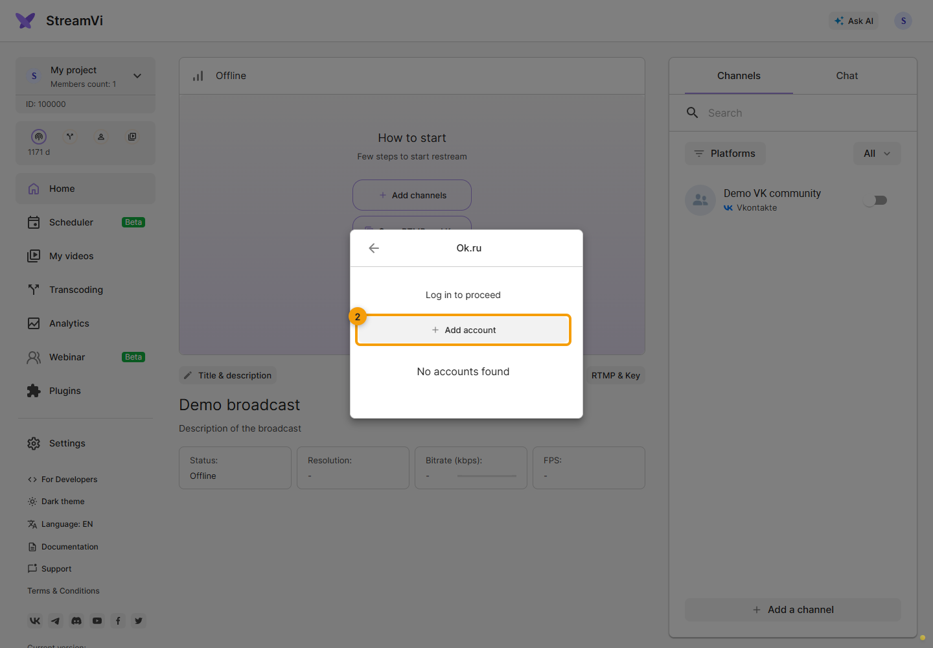Open the broadcast signal icon above 1171 d

click(39, 137)
